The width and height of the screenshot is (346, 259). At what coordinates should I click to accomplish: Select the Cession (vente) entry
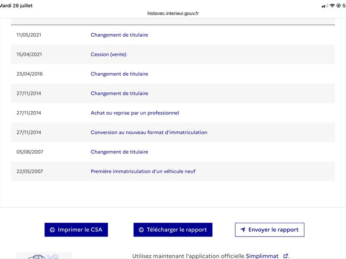(173, 54)
